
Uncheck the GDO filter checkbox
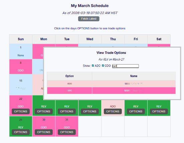103,66
